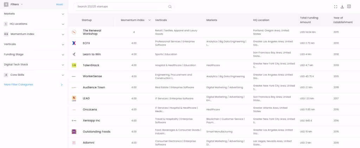Click the Sports | Education verticals cell
This screenshot has width=360, height=148.
166,54
